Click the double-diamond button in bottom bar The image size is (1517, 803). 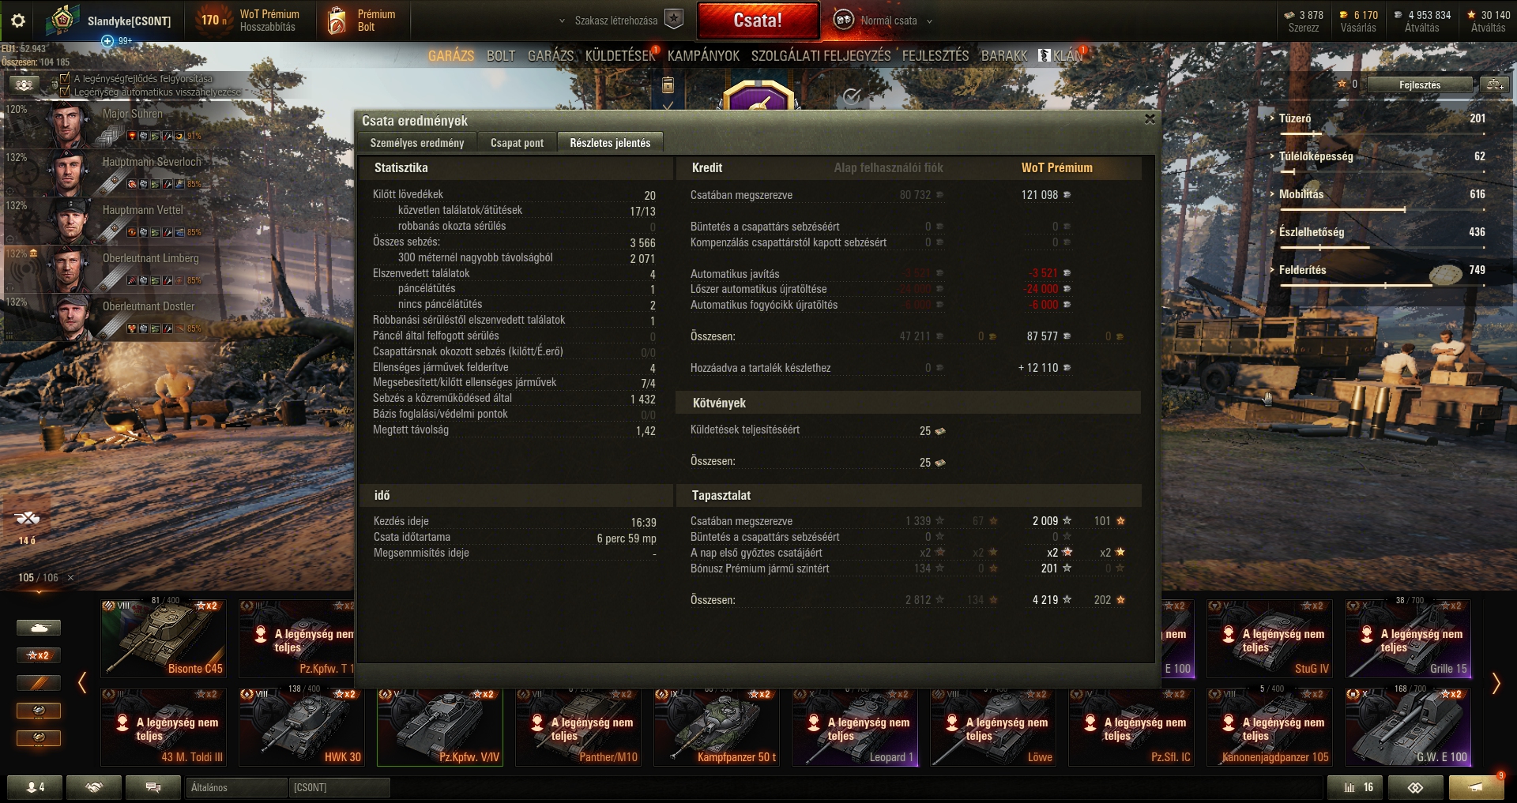[x=1416, y=787]
